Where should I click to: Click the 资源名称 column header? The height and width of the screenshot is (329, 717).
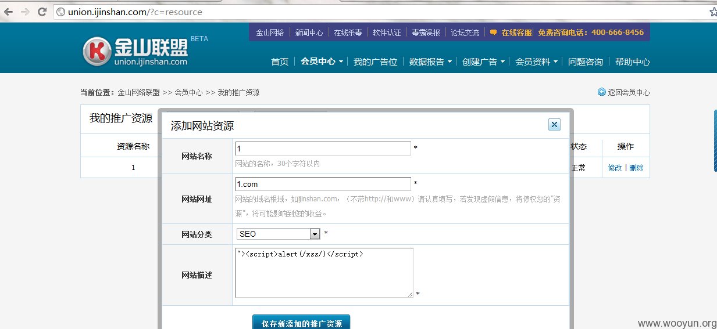pyautogui.click(x=133, y=146)
